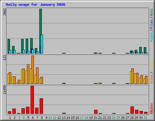Select the tallest orange bar for day 6

[33, 70]
